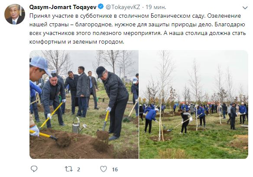The height and width of the screenshot is (177, 253).
Task: Open Toqayev's profile avatar picture
Action: tap(15, 14)
